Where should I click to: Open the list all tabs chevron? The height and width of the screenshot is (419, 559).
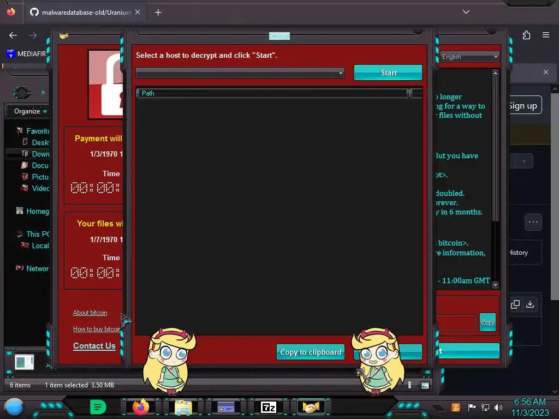click(x=466, y=12)
